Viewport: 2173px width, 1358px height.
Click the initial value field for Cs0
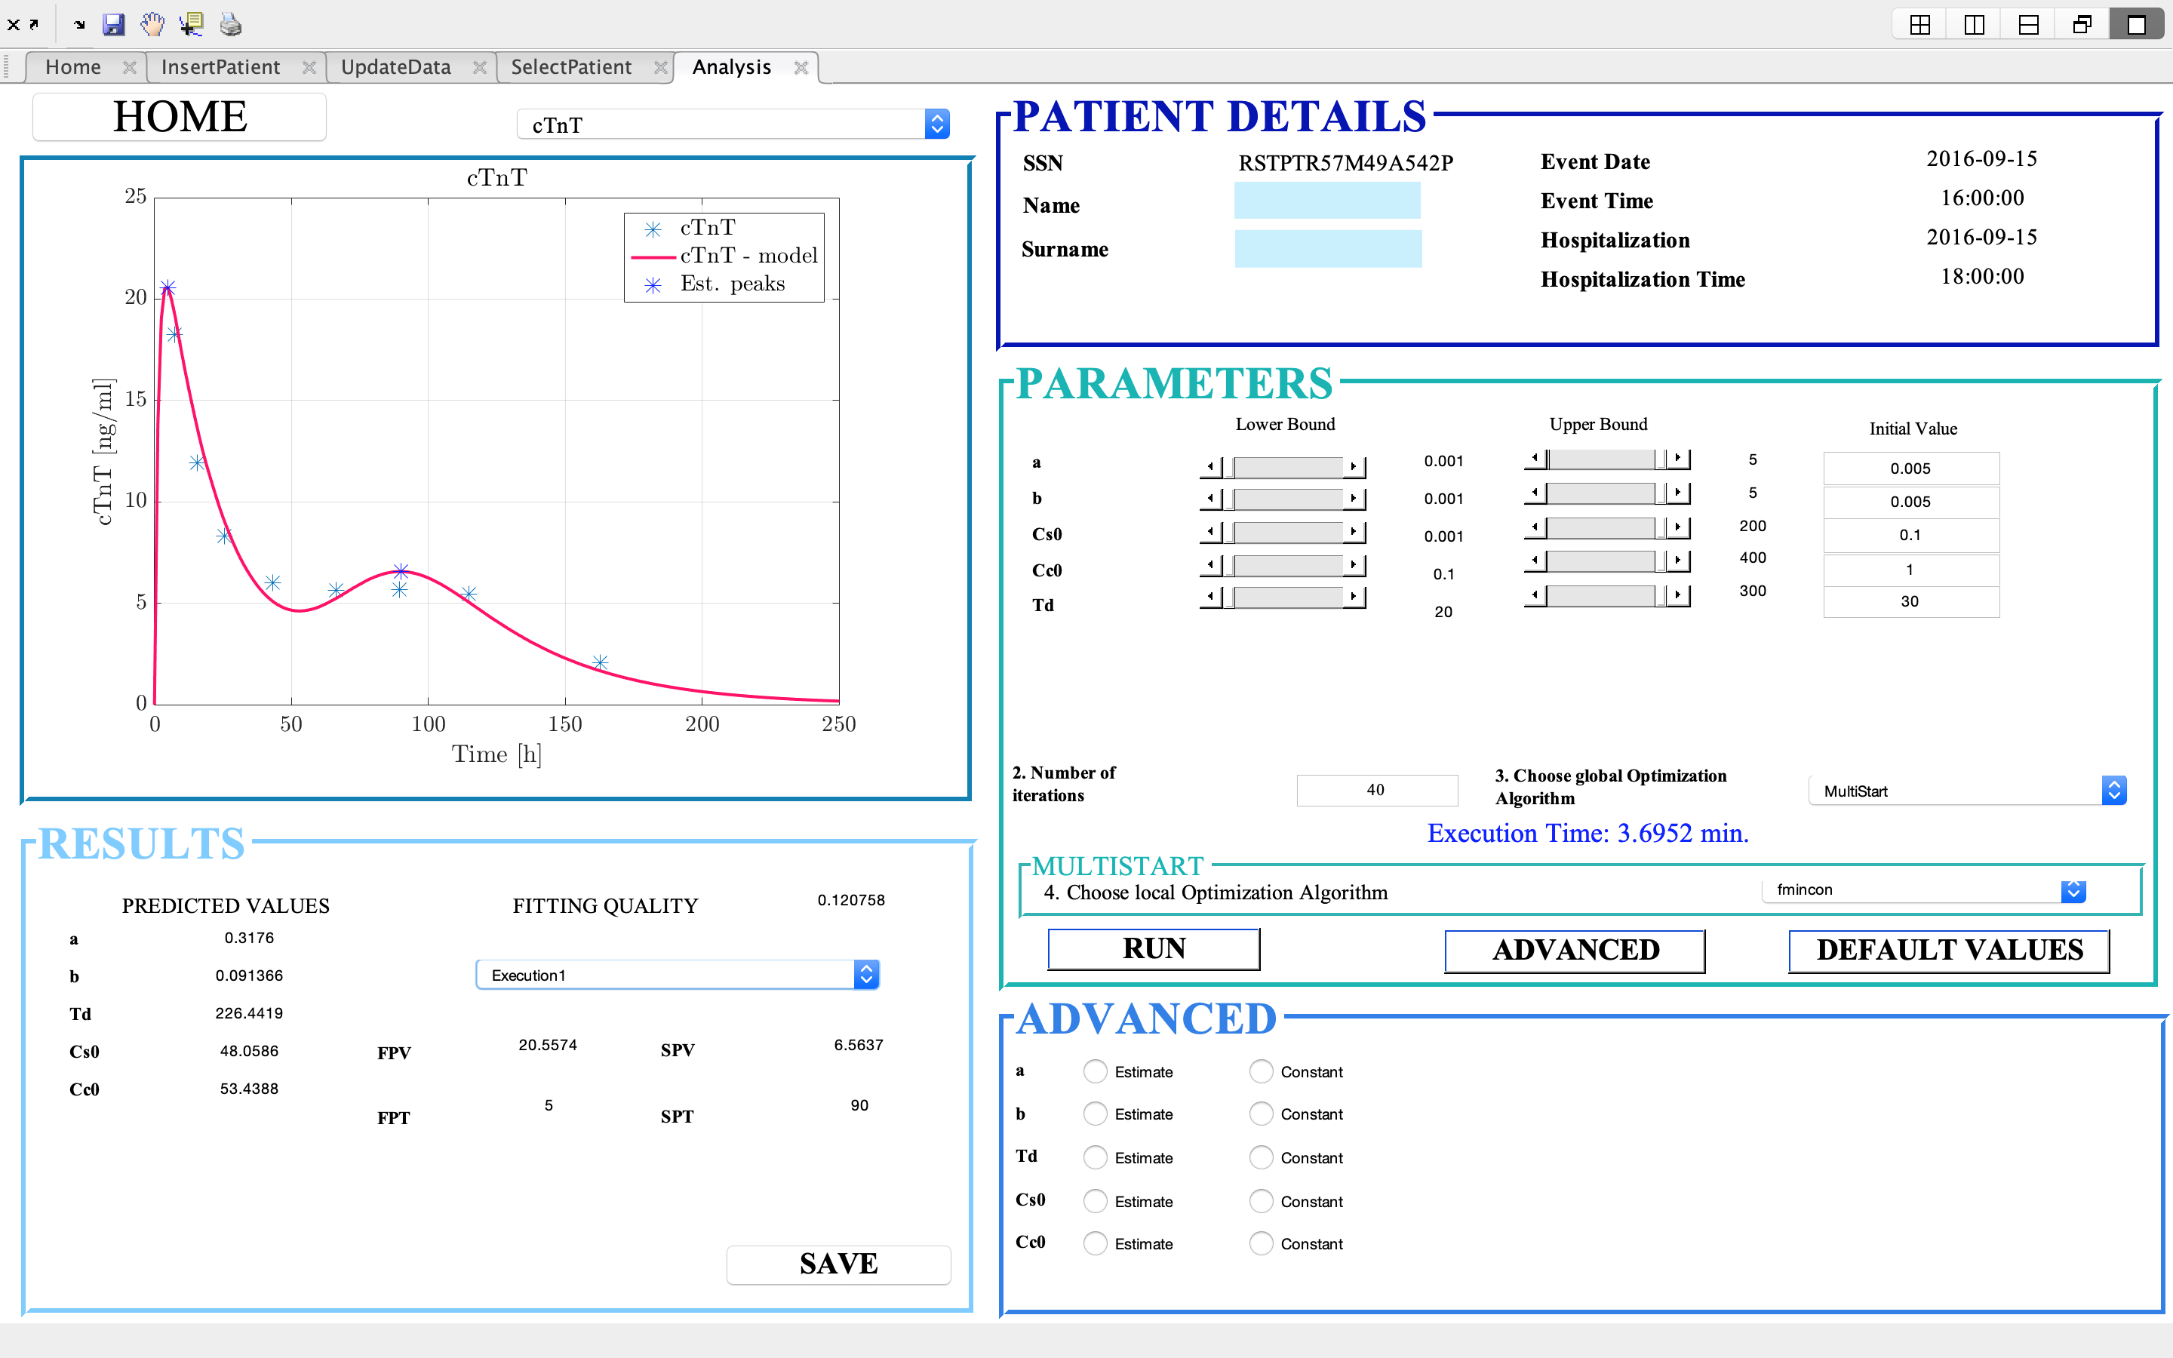click(x=1910, y=536)
